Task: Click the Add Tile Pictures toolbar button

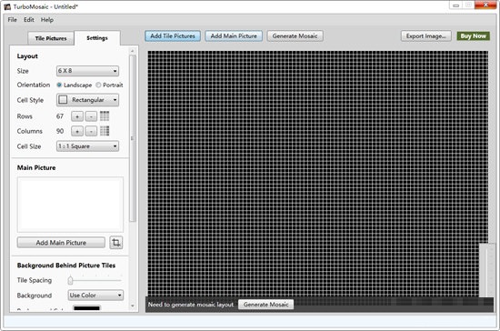Action: (x=173, y=36)
